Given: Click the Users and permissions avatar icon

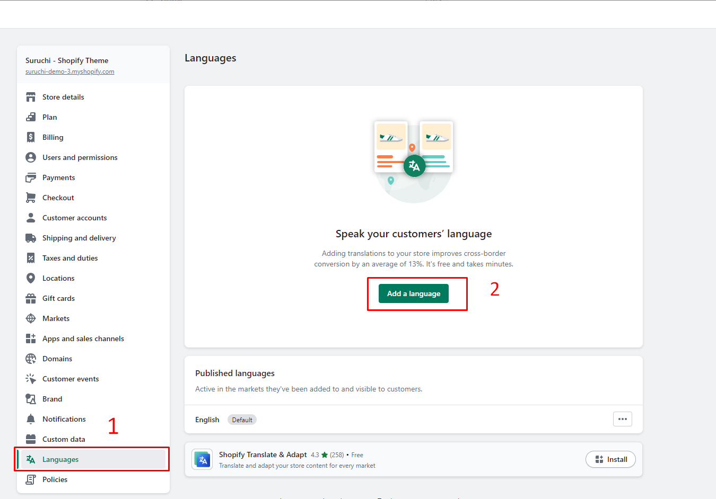Looking at the screenshot, I should tap(31, 157).
